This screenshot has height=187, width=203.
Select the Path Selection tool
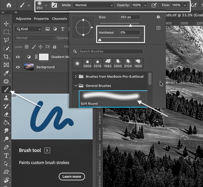[6, 164]
